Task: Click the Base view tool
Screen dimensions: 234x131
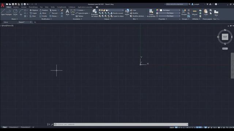Action: (216, 13)
